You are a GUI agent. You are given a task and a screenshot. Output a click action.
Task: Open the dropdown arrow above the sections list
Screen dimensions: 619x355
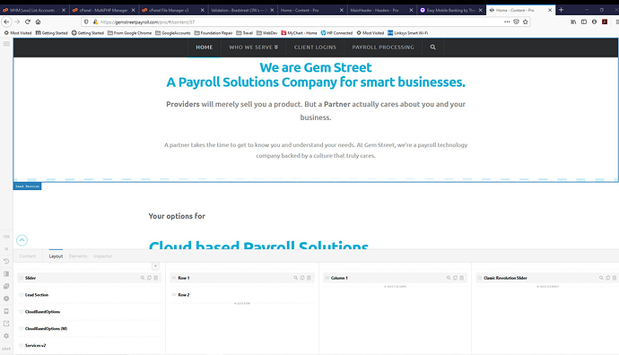[x=155, y=266]
